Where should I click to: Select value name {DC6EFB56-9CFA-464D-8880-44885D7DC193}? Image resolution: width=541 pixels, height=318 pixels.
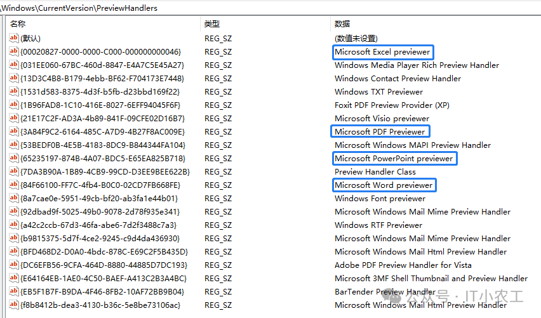(104, 265)
